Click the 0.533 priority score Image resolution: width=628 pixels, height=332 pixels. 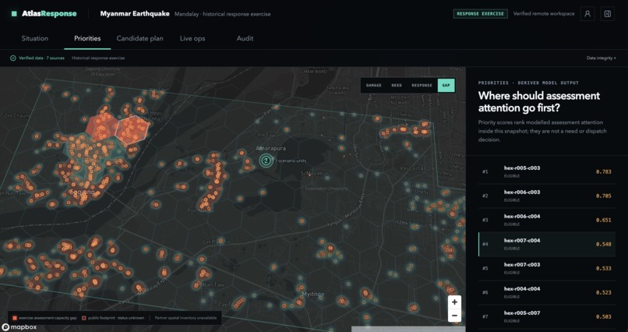pos(604,268)
